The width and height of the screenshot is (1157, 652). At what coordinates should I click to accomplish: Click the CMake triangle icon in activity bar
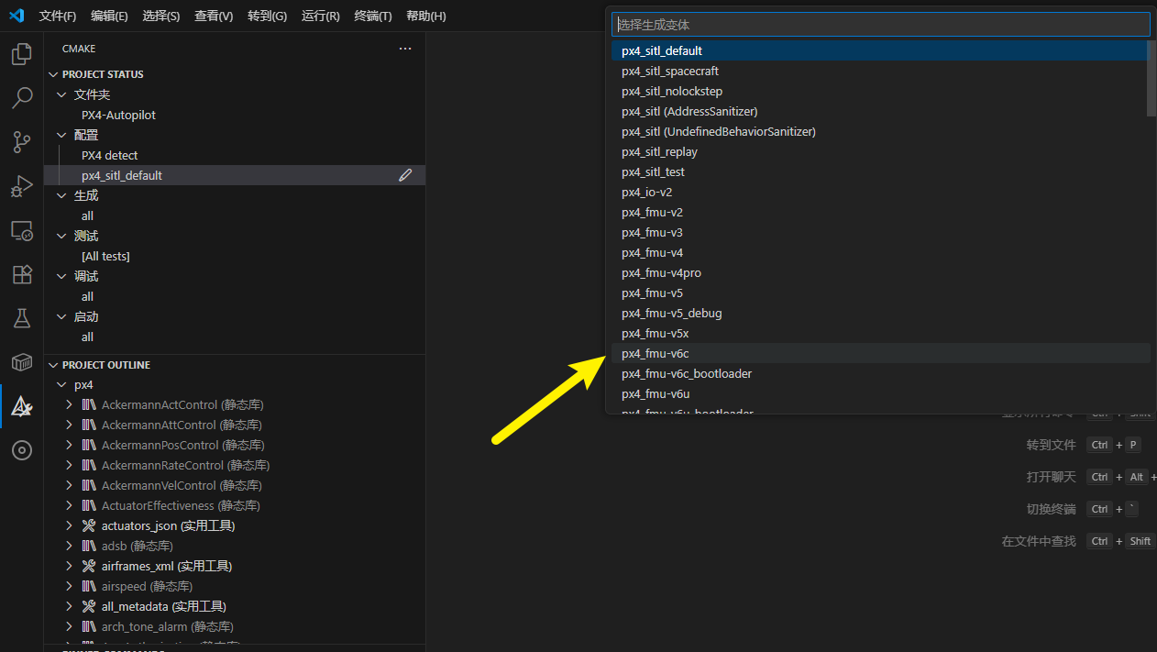point(21,406)
